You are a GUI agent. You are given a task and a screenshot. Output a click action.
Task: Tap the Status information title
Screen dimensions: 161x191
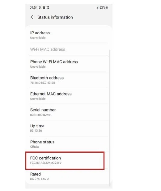click(55, 17)
